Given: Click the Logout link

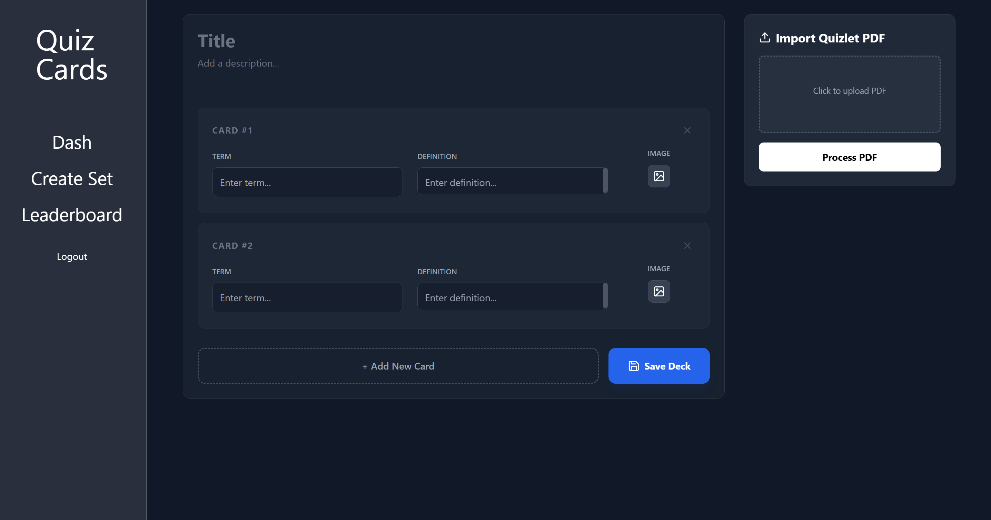Looking at the screenshot, I should coord(72,256).
